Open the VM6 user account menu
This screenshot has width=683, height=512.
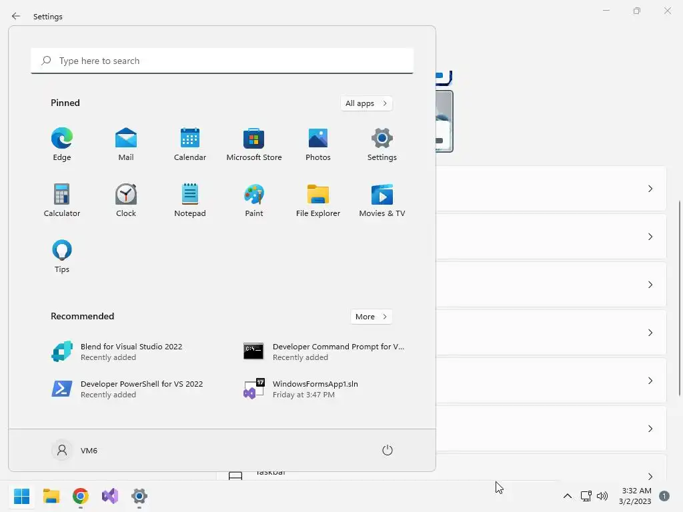[75, 450]
